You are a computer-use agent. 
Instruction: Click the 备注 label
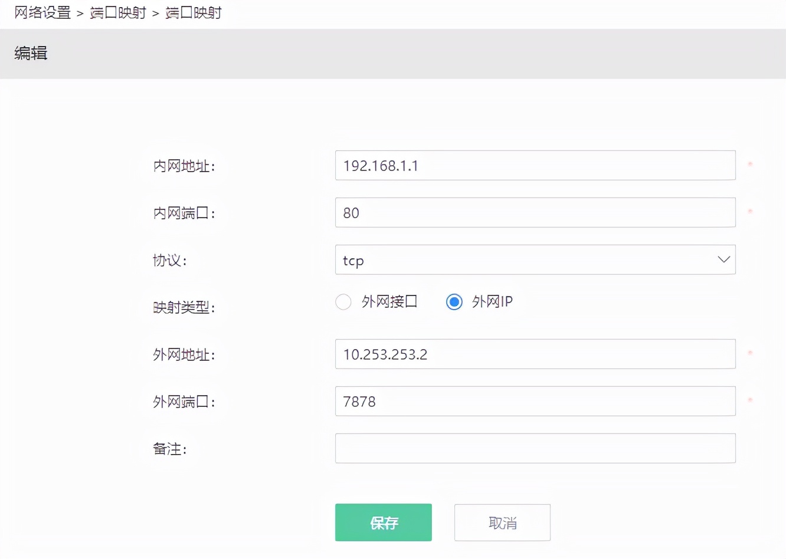(169, 449)
